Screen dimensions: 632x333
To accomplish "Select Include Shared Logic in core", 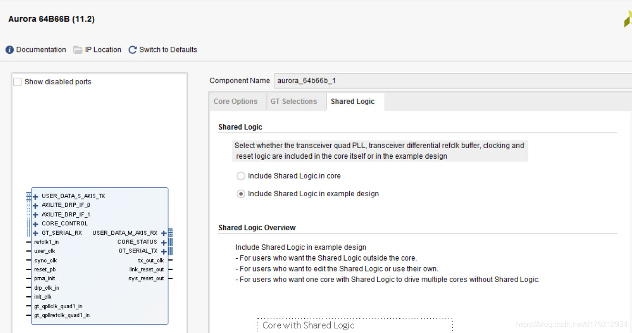I will point(241,176).
